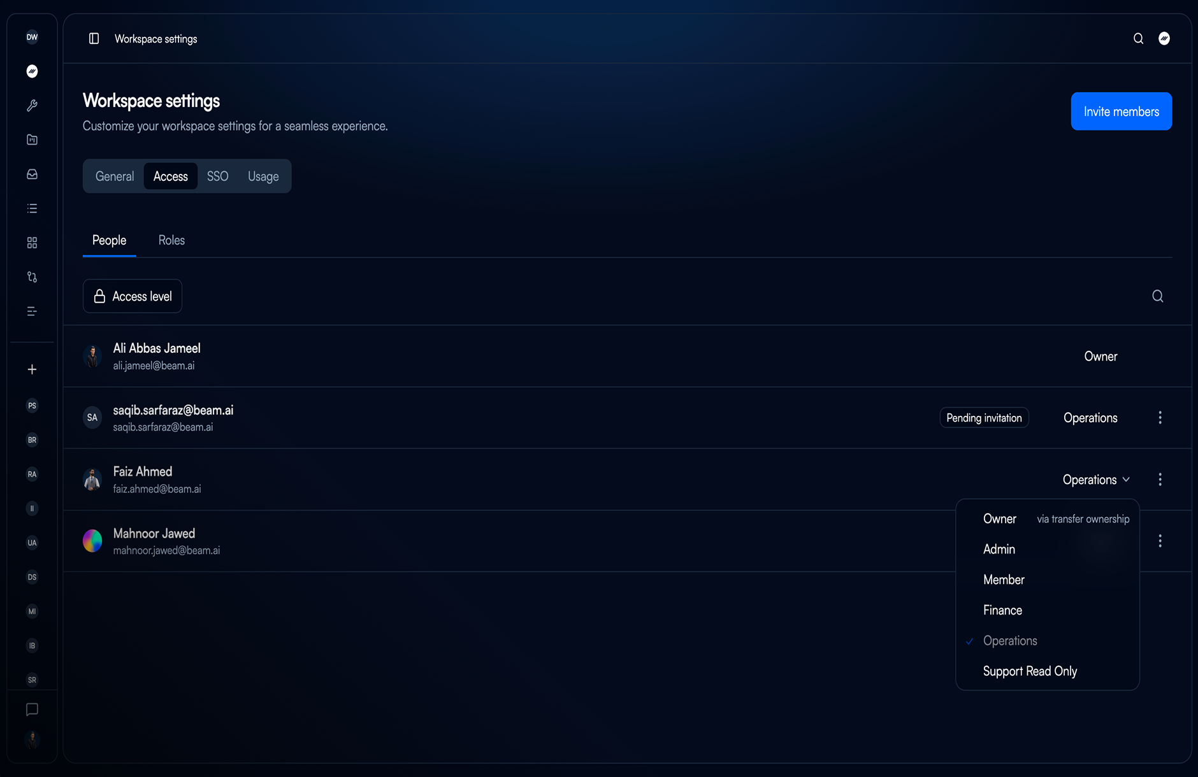
Task: Click the Pending invitation badge
Action: [984, 418]
